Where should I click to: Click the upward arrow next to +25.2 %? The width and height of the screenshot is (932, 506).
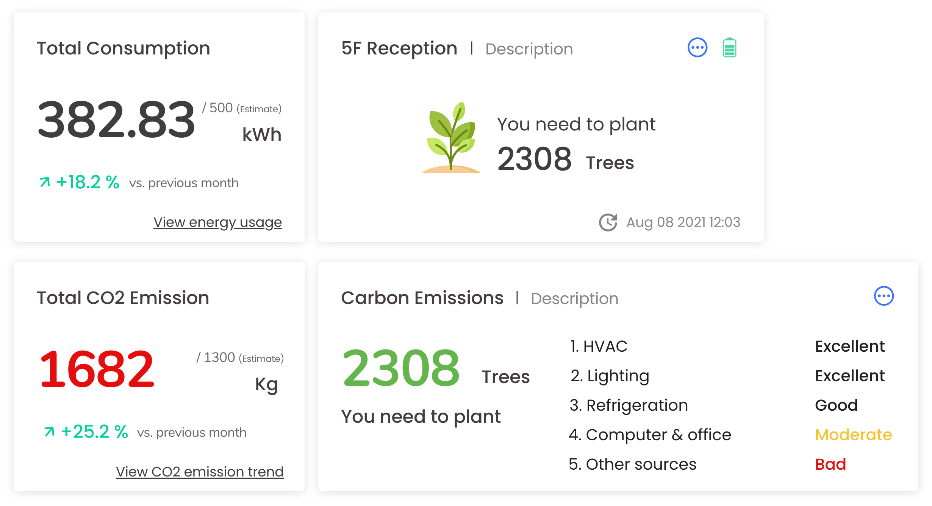tap(50, 431)
